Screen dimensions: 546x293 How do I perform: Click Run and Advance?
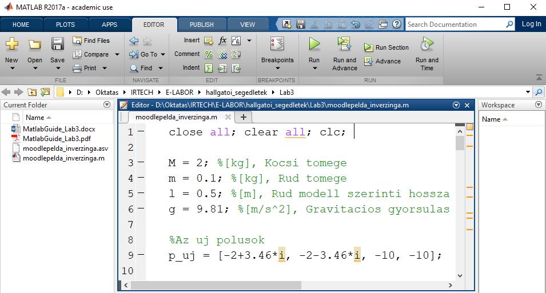(x=344, y=54)
